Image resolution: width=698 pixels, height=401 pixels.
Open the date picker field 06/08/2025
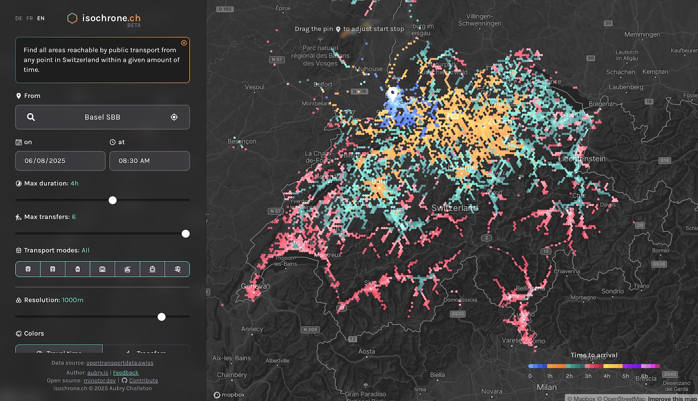[x=60, y=161]
